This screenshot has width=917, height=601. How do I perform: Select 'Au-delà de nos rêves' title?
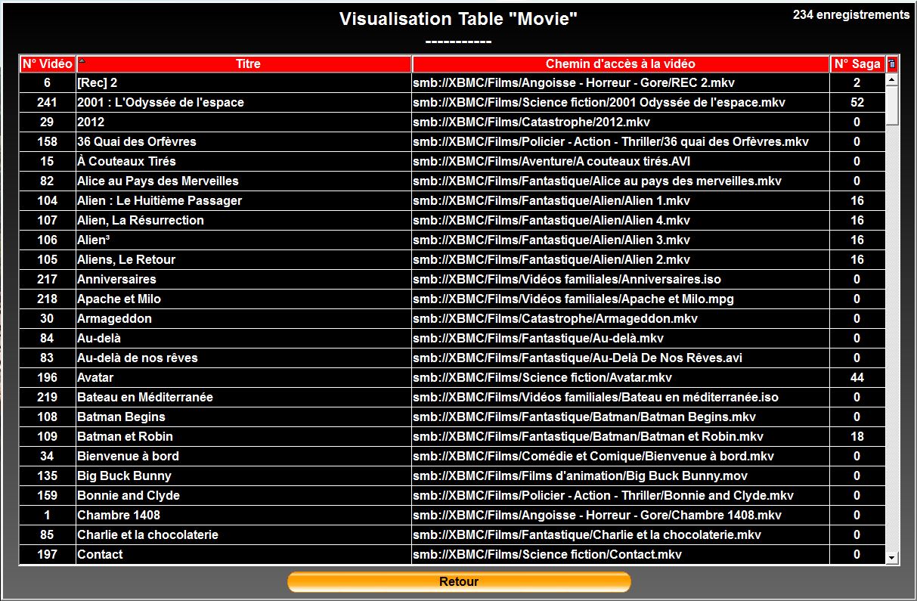[x=137, y=358]
